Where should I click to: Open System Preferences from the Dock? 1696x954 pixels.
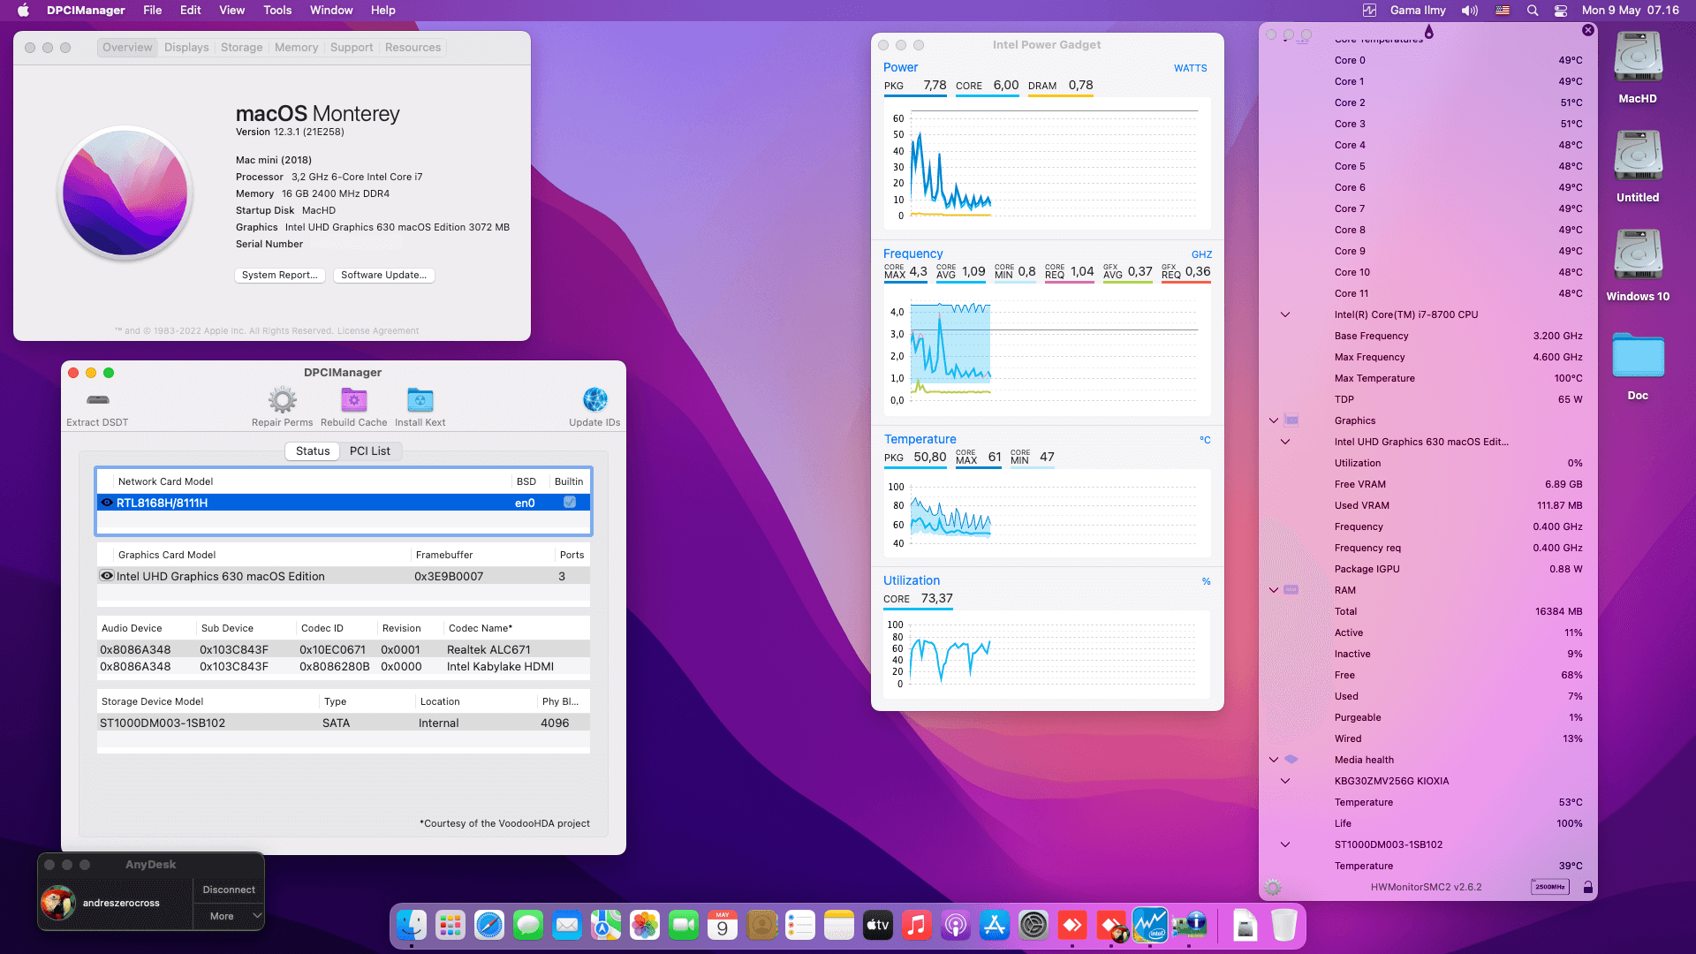(x=1033, y=925)
